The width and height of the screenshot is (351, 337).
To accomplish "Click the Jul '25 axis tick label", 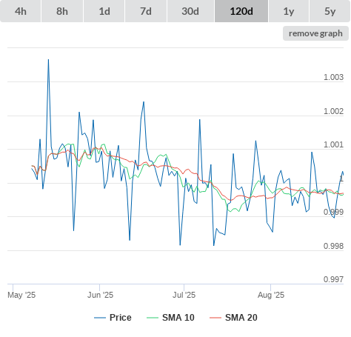I will [x=184, y=295].
